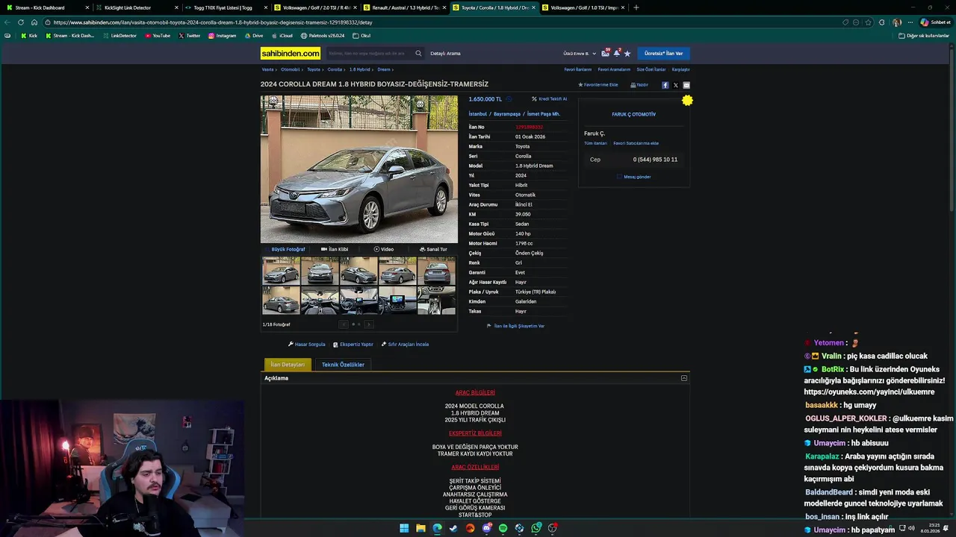This screenshot has height=537, width=956.
Task: Open Favori İlanlarım link
Action: pyautogui.click(x=578, y=69)
